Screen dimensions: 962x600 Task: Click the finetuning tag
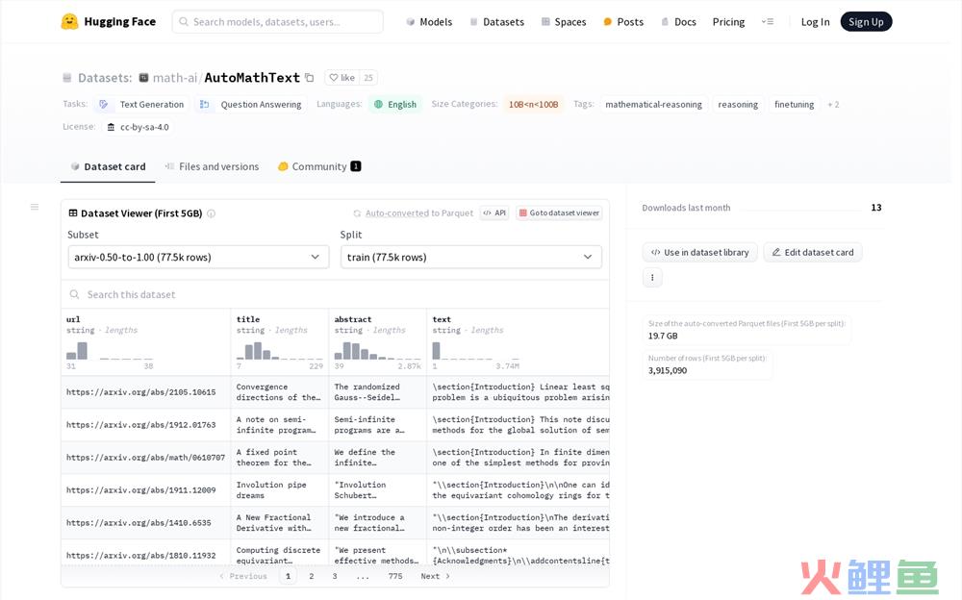coord(794,104)
